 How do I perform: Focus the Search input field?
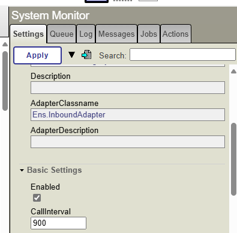(182, 54)
